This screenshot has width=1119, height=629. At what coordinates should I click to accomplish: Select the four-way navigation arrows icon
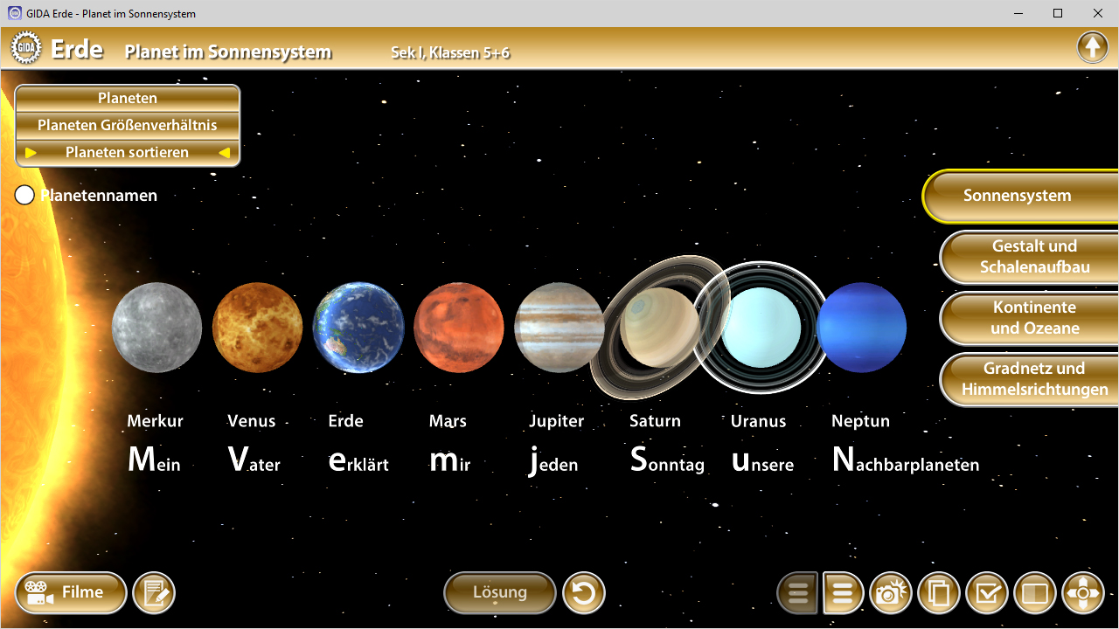pyautogui.click(x=1082, y=592)
